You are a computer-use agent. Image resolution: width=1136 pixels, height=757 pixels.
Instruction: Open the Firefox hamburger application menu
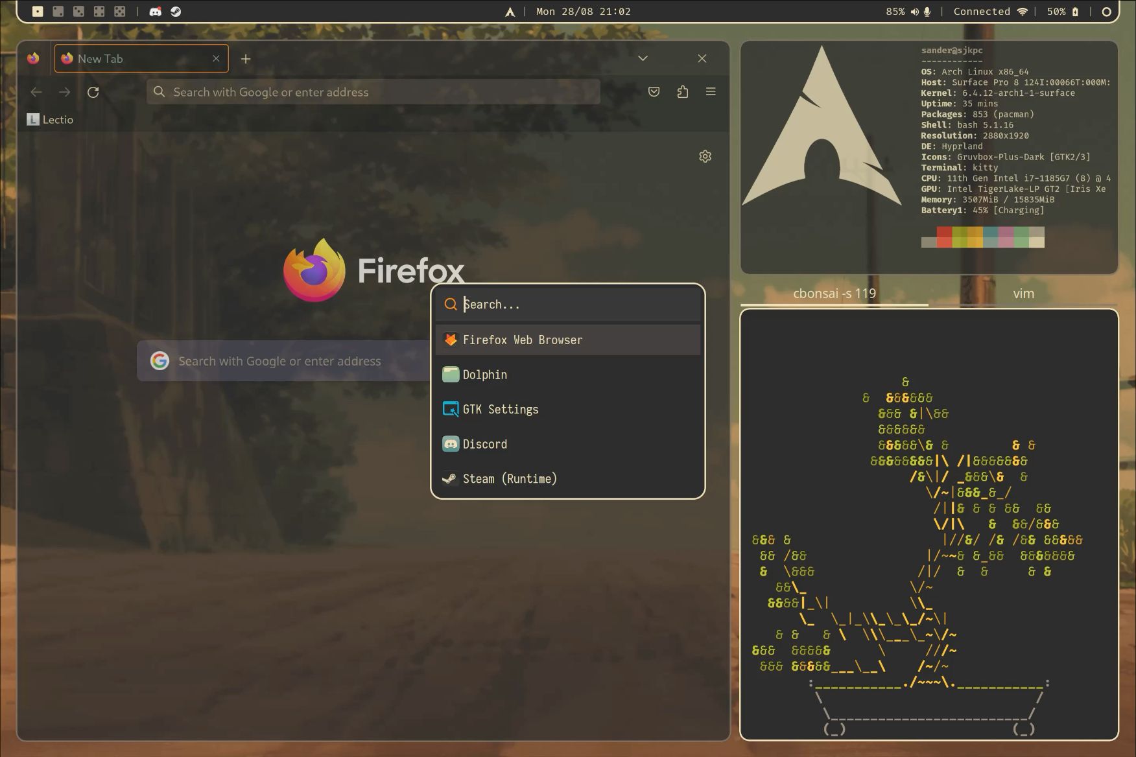(x=711, y=92)
